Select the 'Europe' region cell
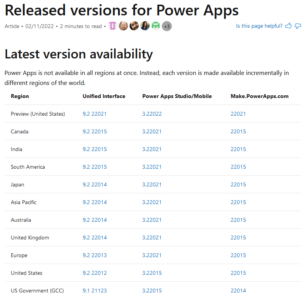The height and width of the screenshot is (299, 306). click(x=19, y=256)
